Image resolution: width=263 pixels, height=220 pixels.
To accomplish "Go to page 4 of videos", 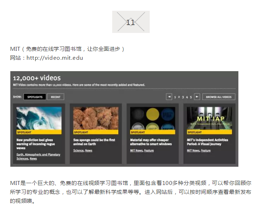I will pos(187,97).
